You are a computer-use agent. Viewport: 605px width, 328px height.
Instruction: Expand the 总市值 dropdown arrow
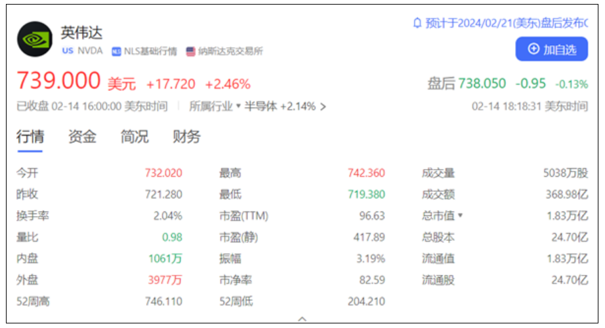point(460,215)
